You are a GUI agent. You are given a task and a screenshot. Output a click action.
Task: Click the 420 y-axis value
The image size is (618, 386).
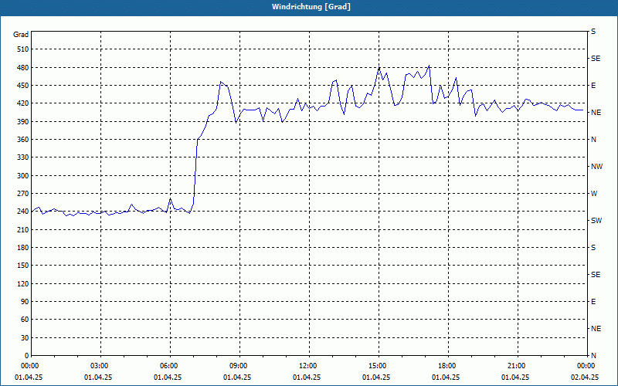[x=23, y=103]
